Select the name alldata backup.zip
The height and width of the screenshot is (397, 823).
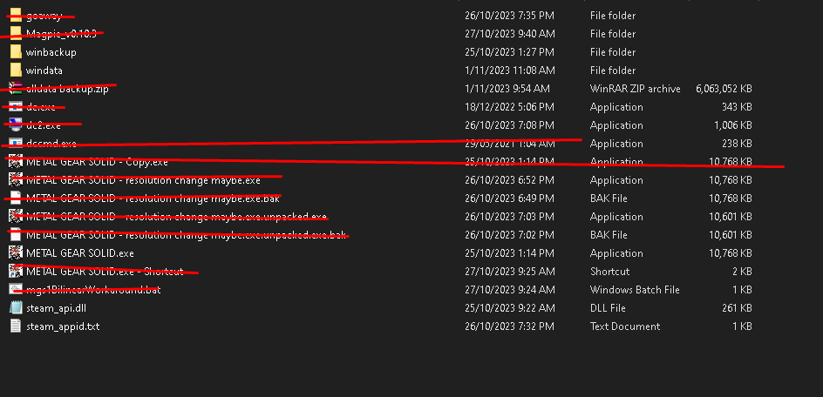pos(68,89)
